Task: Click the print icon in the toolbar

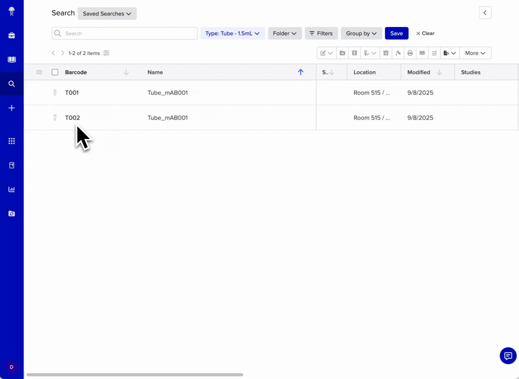Action: (x=410, y=53)
